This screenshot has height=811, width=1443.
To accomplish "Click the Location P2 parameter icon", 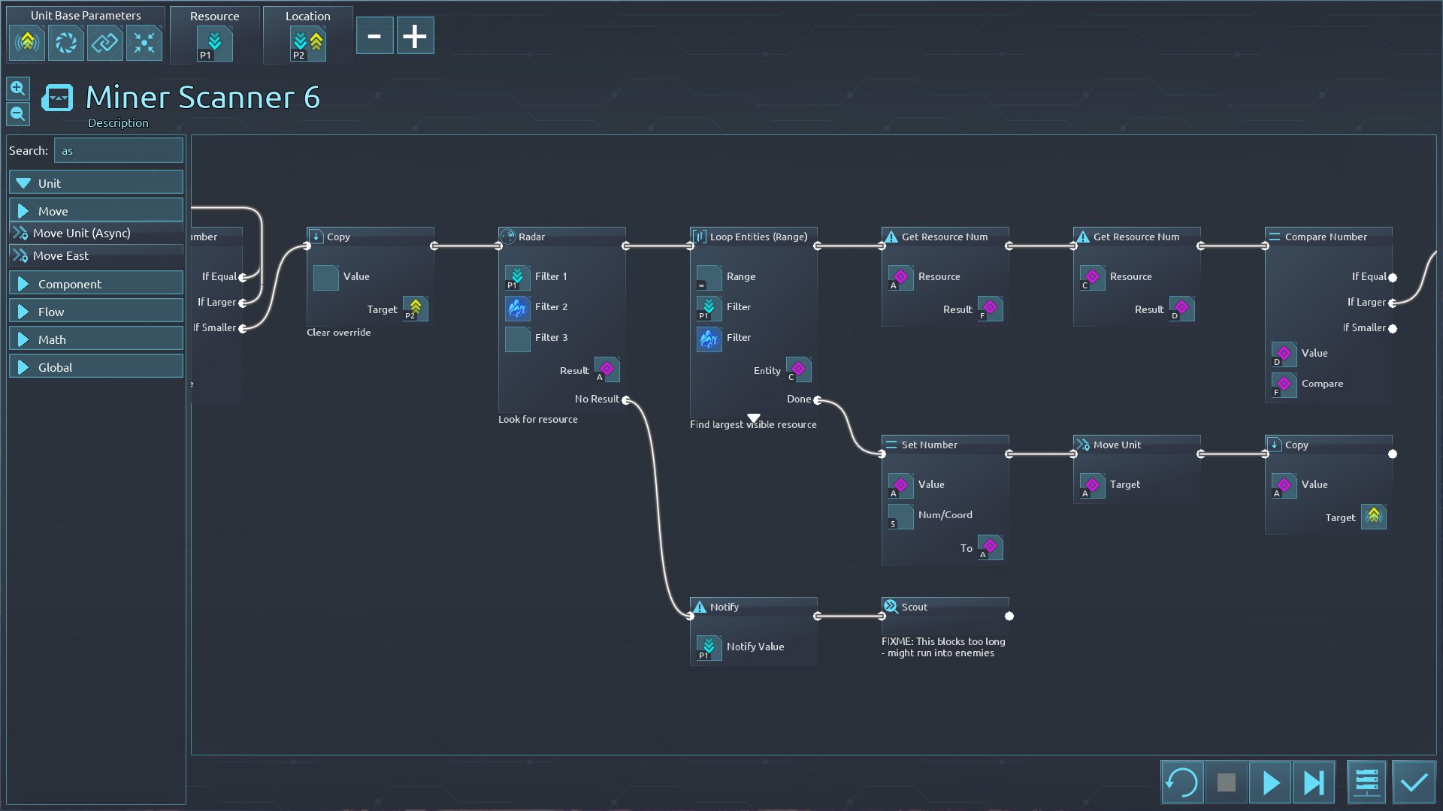I will click(307, 44).
